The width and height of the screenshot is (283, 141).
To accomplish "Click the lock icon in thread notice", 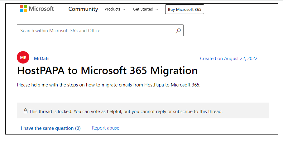I will click(x=26, y=111).
